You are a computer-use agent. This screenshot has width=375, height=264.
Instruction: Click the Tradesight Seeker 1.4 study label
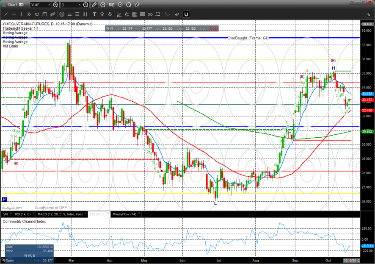[x=21, y=28]
